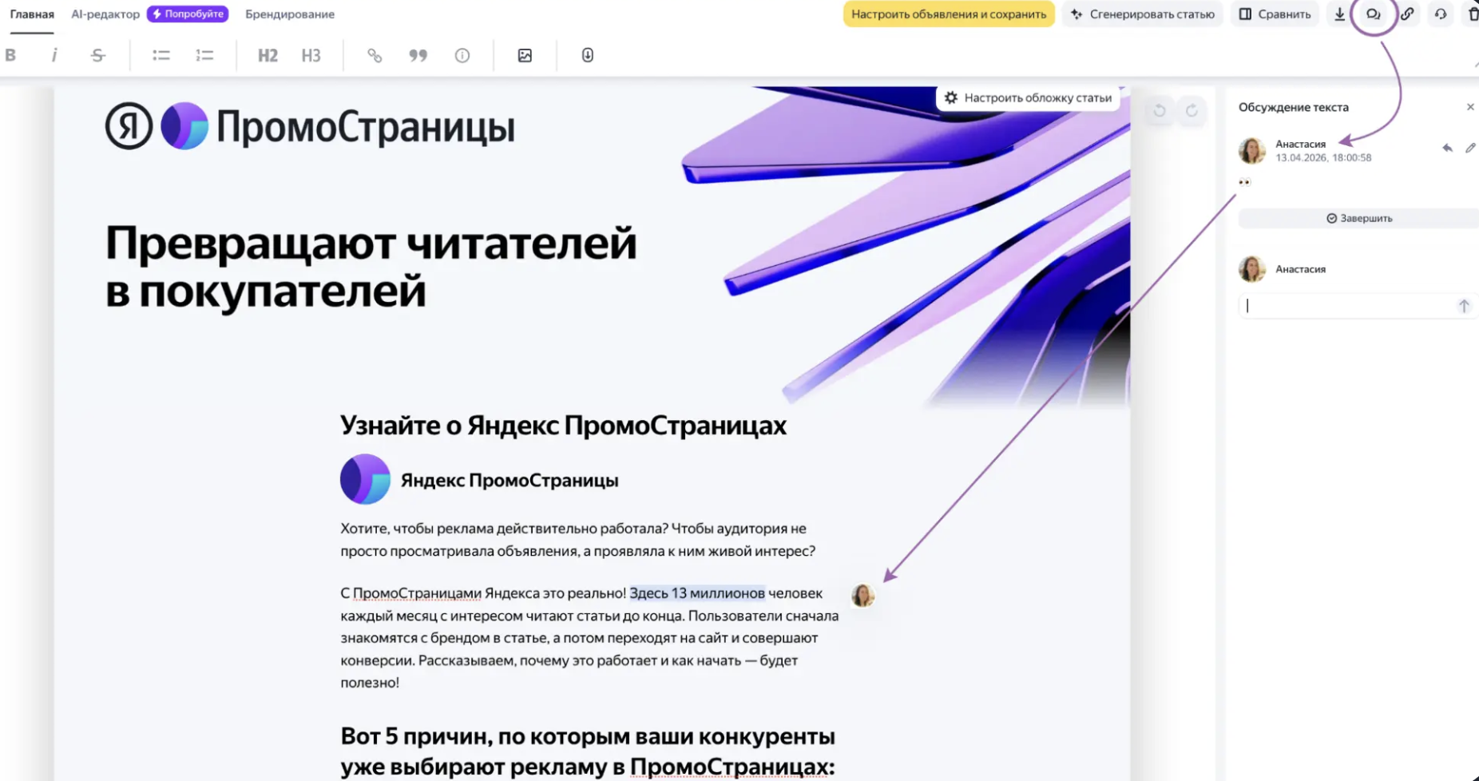Insert a bulleted list
Image resolution: width=1479 pixels, height=781 pixels.
pos(161,55)
